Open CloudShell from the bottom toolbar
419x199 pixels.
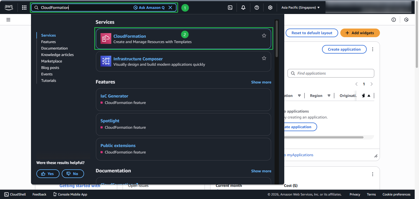(x=15, y=194)
